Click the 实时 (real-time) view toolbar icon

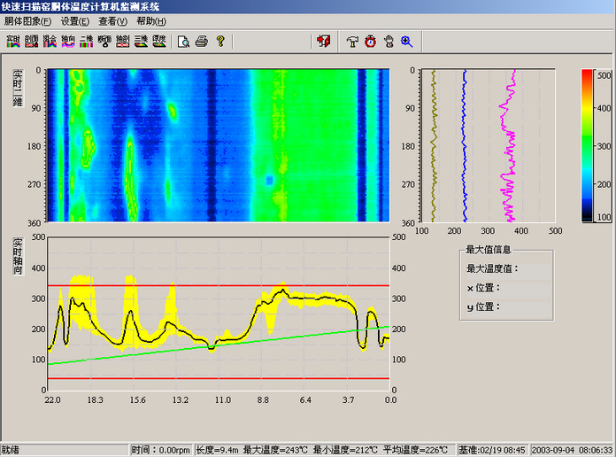click(x=13, y=41)
